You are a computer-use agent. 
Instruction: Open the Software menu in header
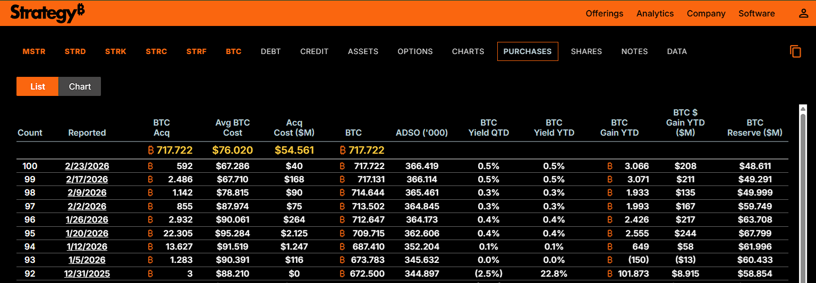[x=756, y=14]
